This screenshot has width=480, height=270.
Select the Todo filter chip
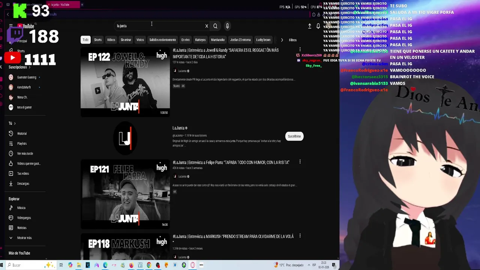85,40
